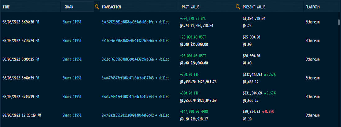Click Ethereum platform in 5:09:15 PM row
The height and width of the screenshot is (127, 341).
click(x=312, y=59)
